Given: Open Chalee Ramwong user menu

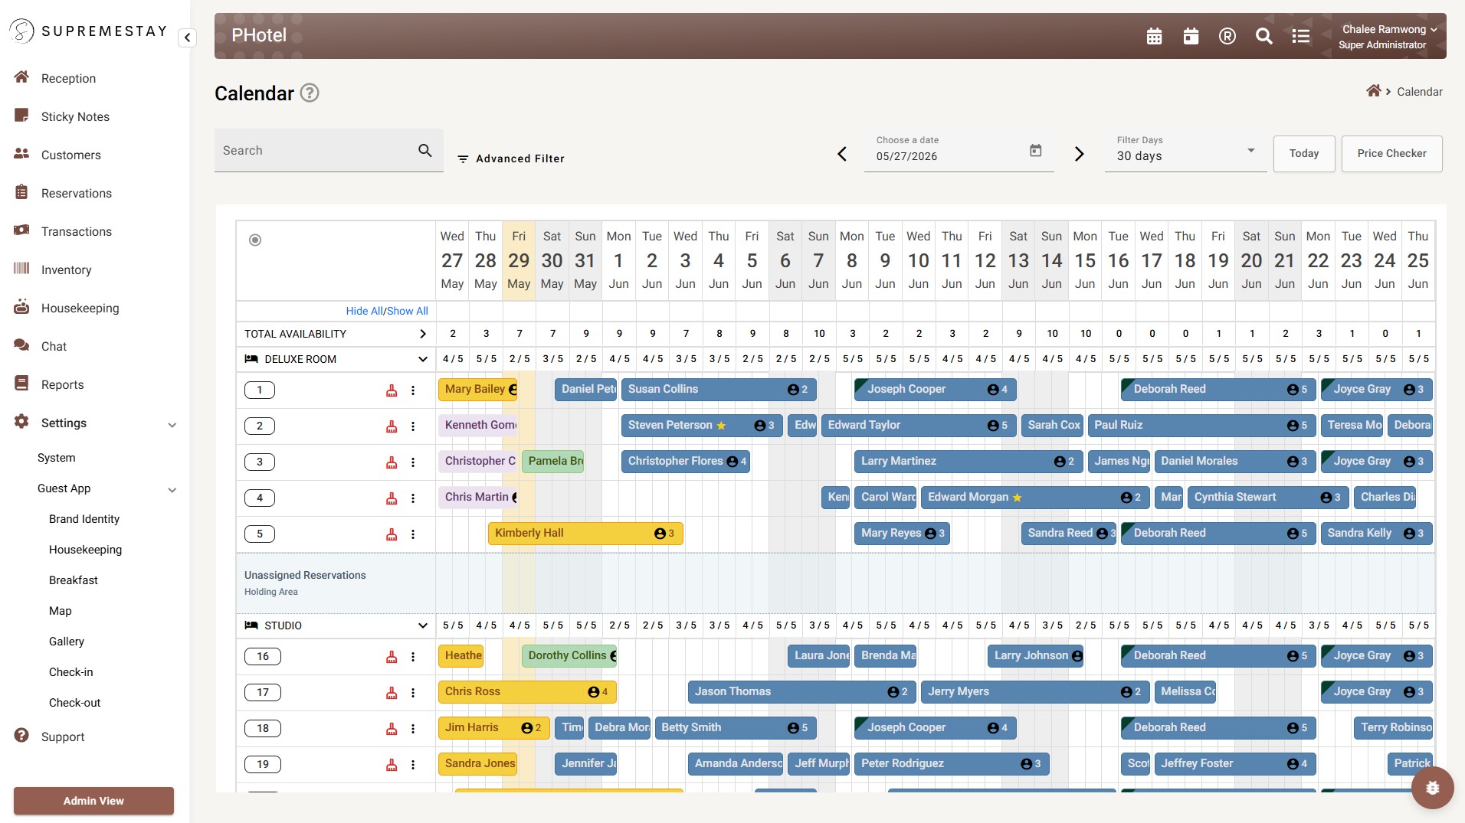Looking at the screenshot, I should 1388,36.
